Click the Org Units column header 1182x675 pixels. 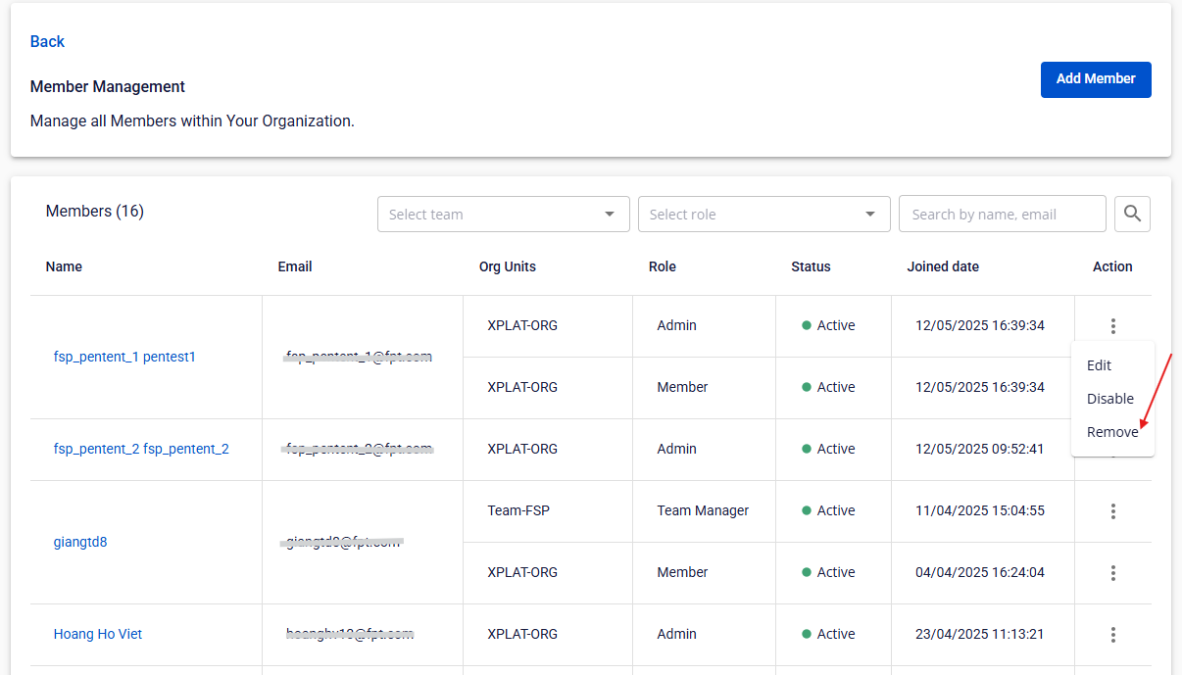[508, 266]
